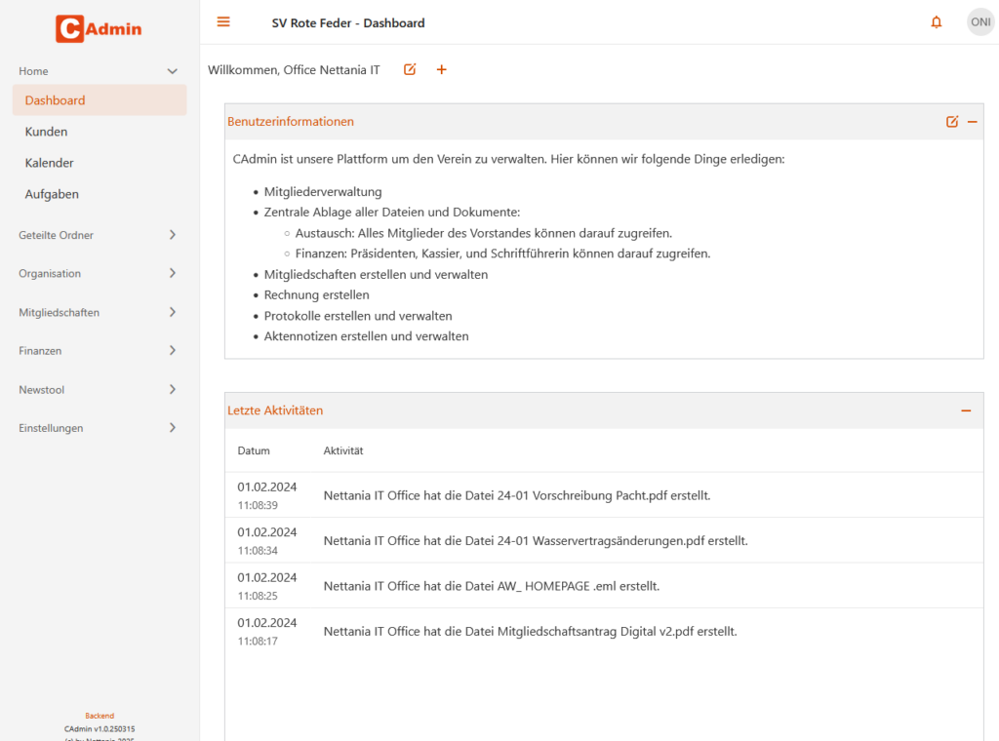Click the Mitgliederverwaltung bullet item
The width and height of the screenshot is (999, 741).
[323, 192]
